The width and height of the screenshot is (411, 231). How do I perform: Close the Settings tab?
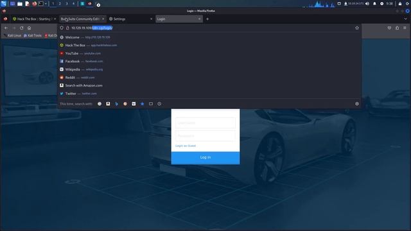(152, 19)
